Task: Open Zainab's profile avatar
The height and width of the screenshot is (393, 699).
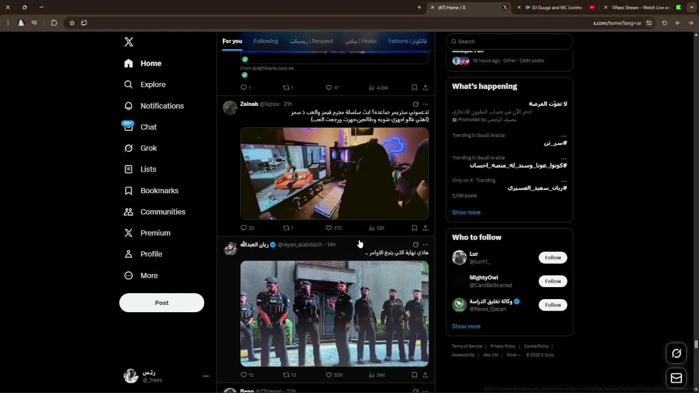Action: [x=230, y=108]
